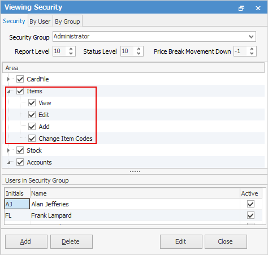This screenshot has height=255, width=268.
Task: Select the Frank Lampard name cell
Action: click(135, 215)
